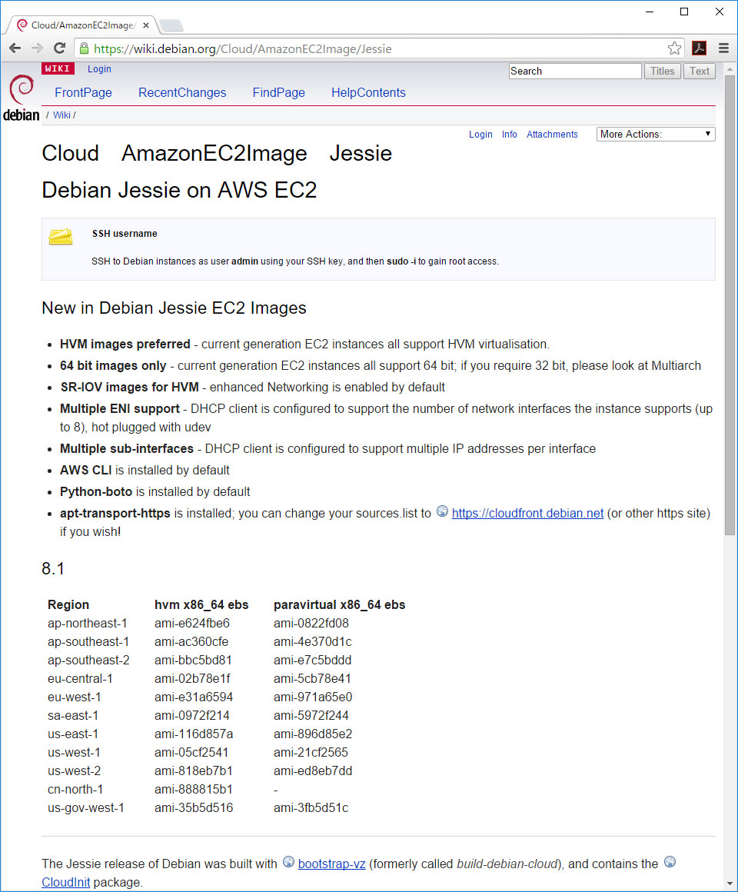Viewport: 738px width, 892px height.
Task: Click paravirtual AMI ami-4e370d1c
Action: tap(313, 641)
